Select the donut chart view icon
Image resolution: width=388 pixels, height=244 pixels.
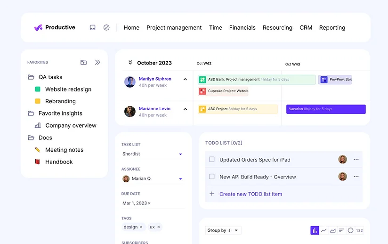(x=350, y=230)
